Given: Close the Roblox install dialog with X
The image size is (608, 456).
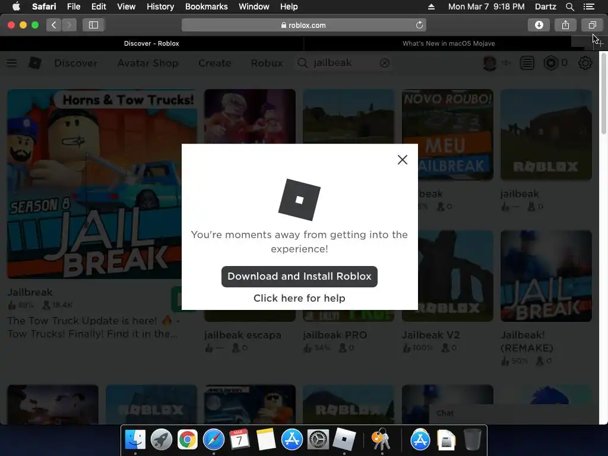Looking at the screenshot, I should tap(403, 160).
